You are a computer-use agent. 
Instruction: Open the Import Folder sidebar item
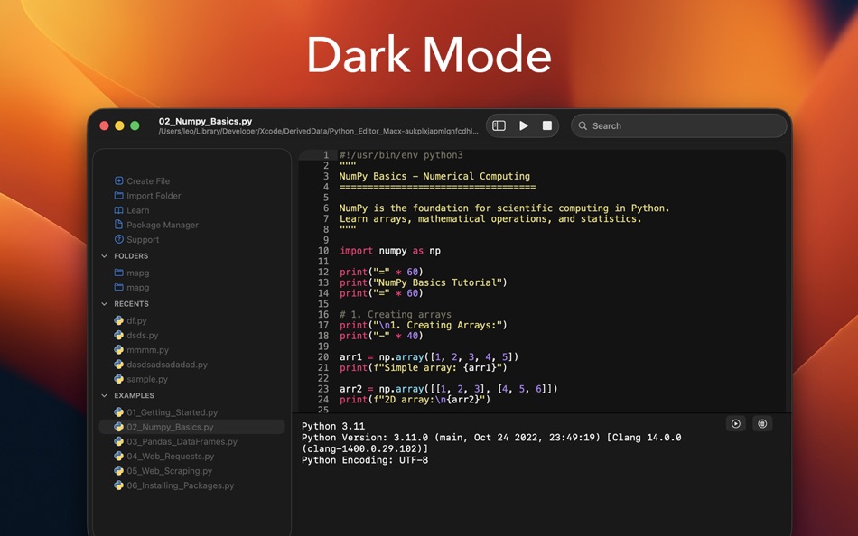pyautogui.click(x=119, y=196)
